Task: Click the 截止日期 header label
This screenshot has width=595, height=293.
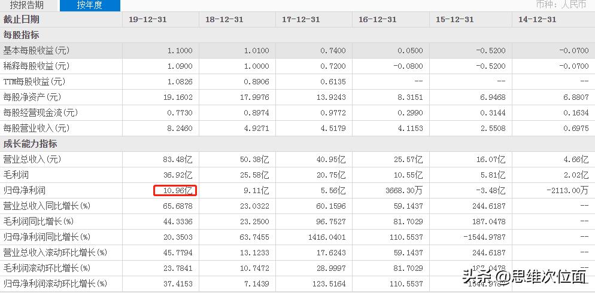Action: 22,19
